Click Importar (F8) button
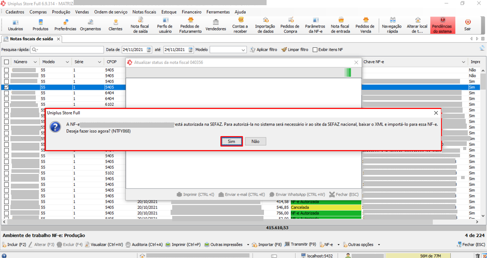487x258 pixels. (267, 245)
